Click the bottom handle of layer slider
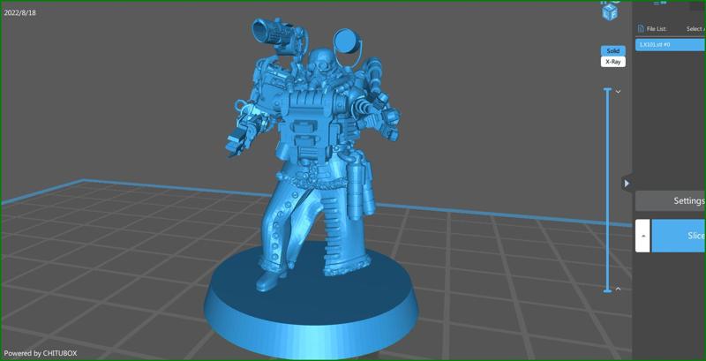Viewport: 706px width, 361px height. click(x=607, y=290)
